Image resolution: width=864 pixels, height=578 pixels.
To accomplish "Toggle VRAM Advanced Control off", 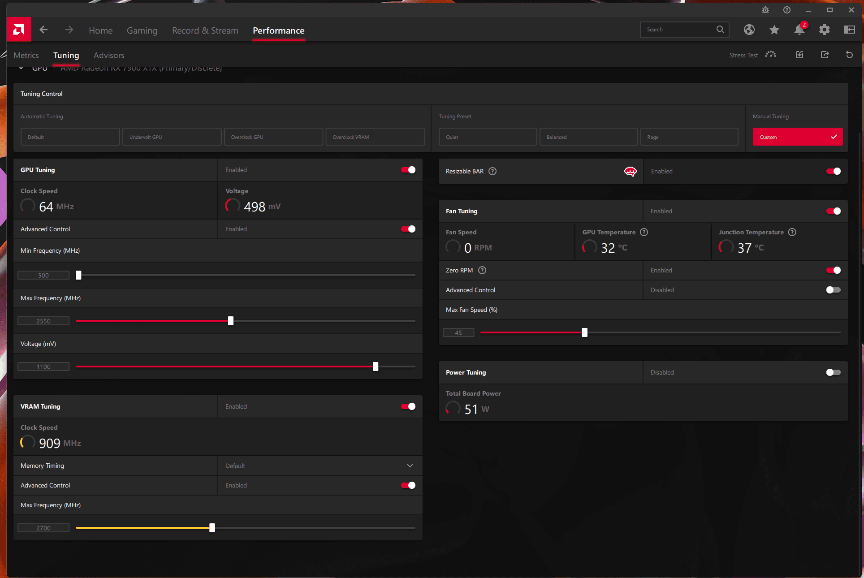I will pos(408,485).
